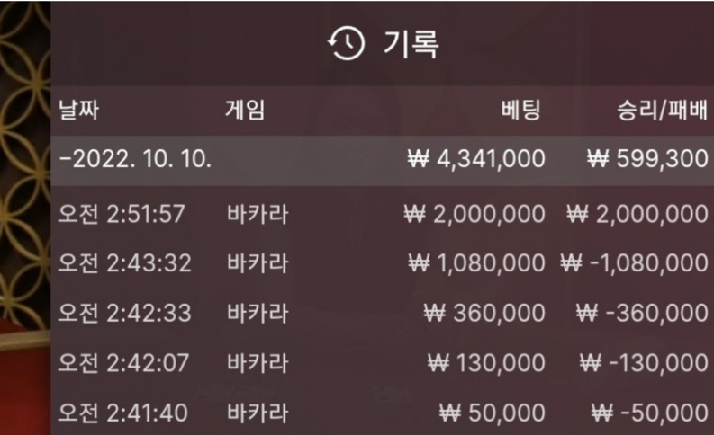This screenshot has height=435, width=714.
Task: Click the history clock icon
Action: (x=347, y=44)
